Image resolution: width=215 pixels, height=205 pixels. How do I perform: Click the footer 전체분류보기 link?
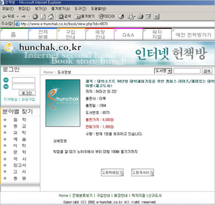[83, 195]
